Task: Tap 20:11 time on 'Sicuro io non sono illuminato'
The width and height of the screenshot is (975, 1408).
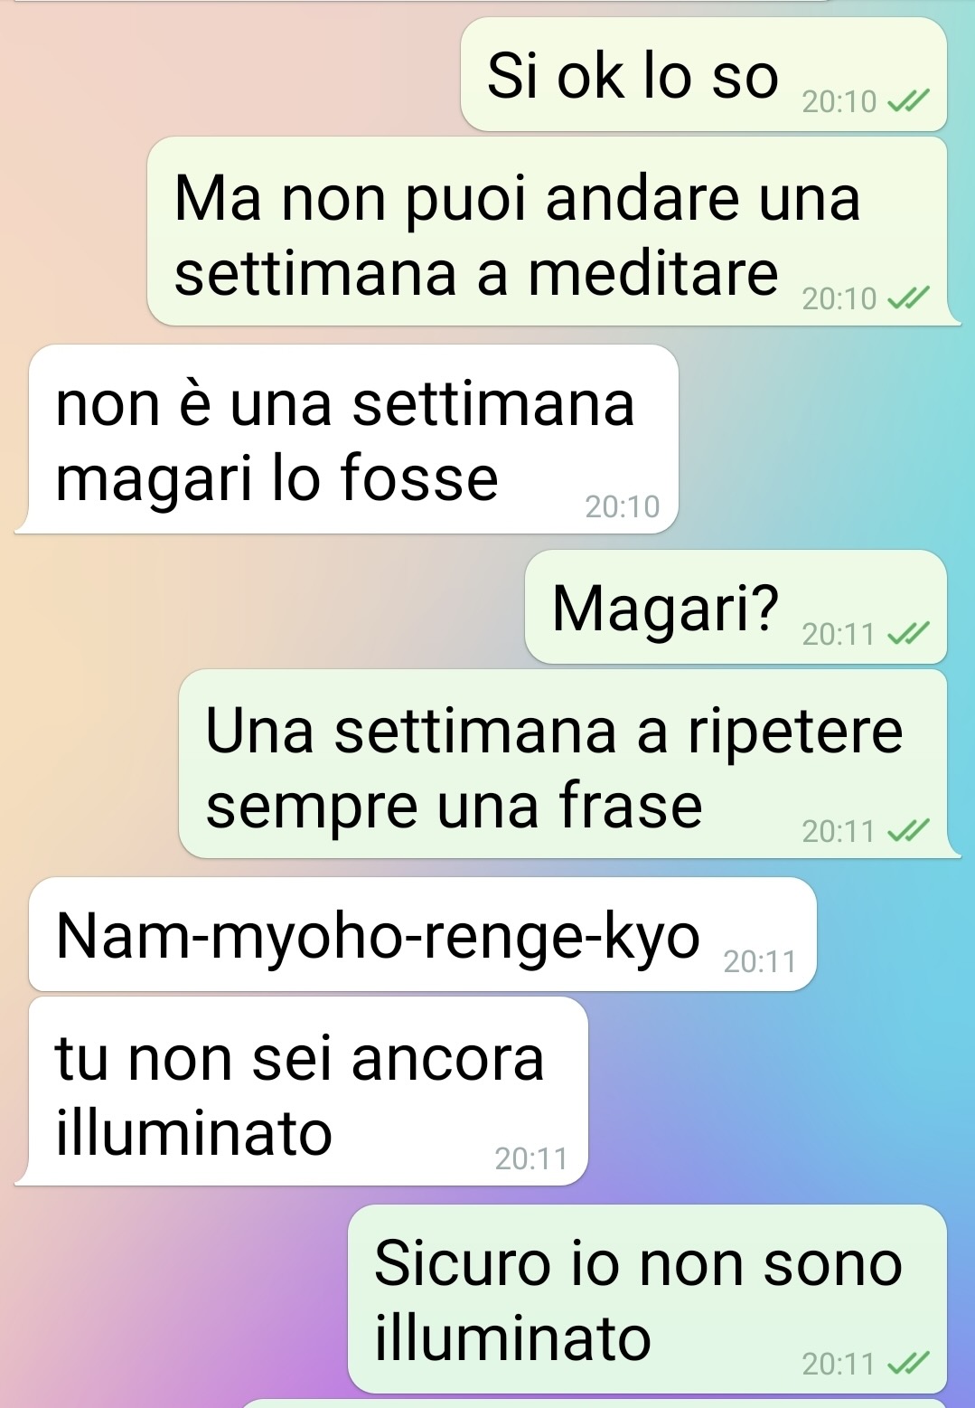Action: (x=839, y=1364)
